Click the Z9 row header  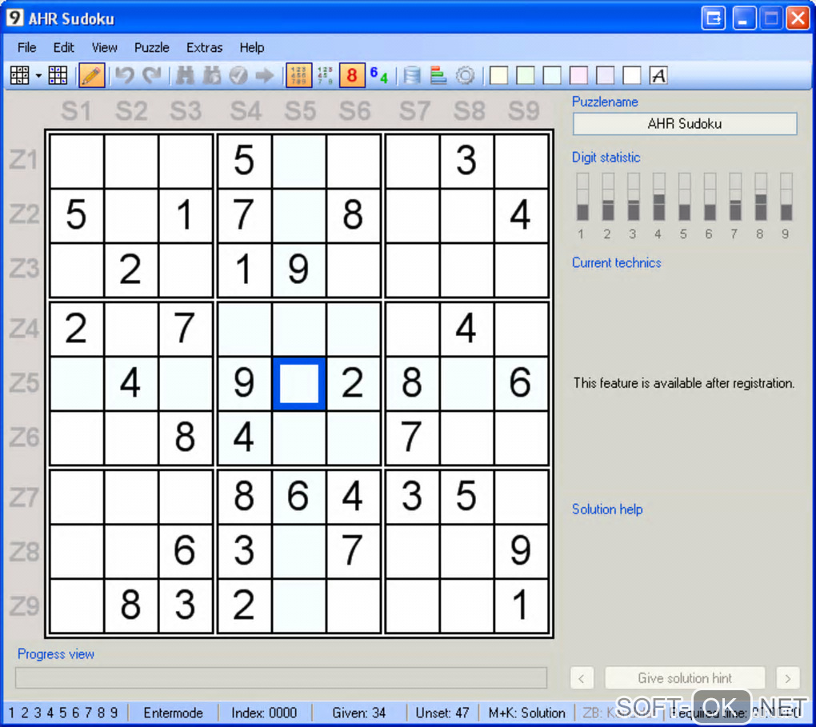click(24, 606)
